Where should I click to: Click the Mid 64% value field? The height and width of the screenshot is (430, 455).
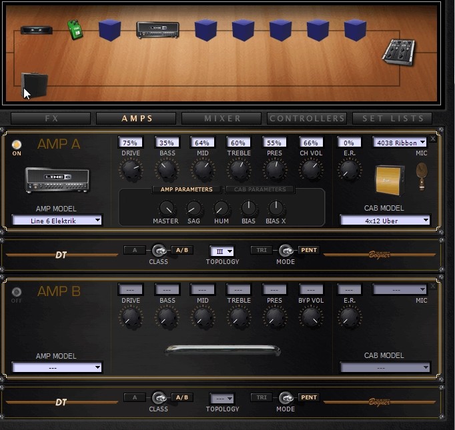pyautogui.click(x=203, y=143)
